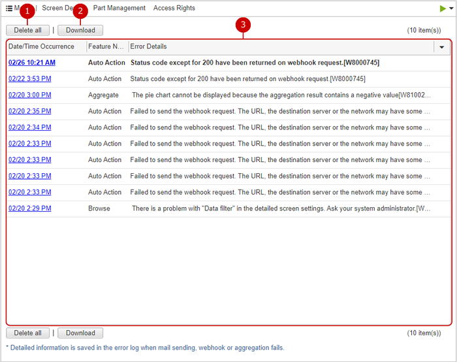This screenshot has height=362, width=457.
Task: Click the pie chart negative value error text
Action: tap(281, 95)
